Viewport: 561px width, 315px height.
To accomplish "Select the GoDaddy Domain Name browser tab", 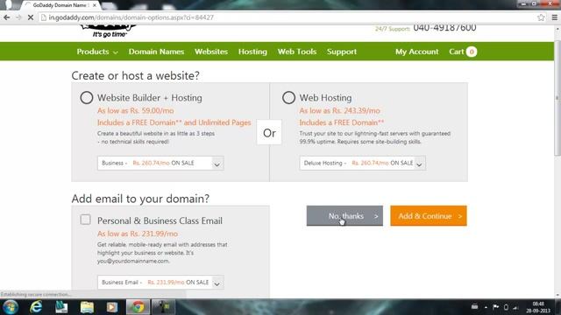I will point(60,5).
